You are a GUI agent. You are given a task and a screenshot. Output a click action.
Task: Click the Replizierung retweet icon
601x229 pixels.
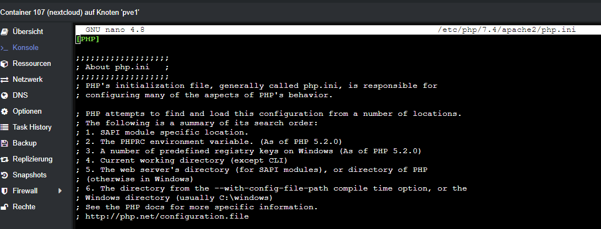(x=4, y=159)
